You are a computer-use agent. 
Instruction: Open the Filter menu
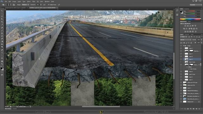click(34, 2)
